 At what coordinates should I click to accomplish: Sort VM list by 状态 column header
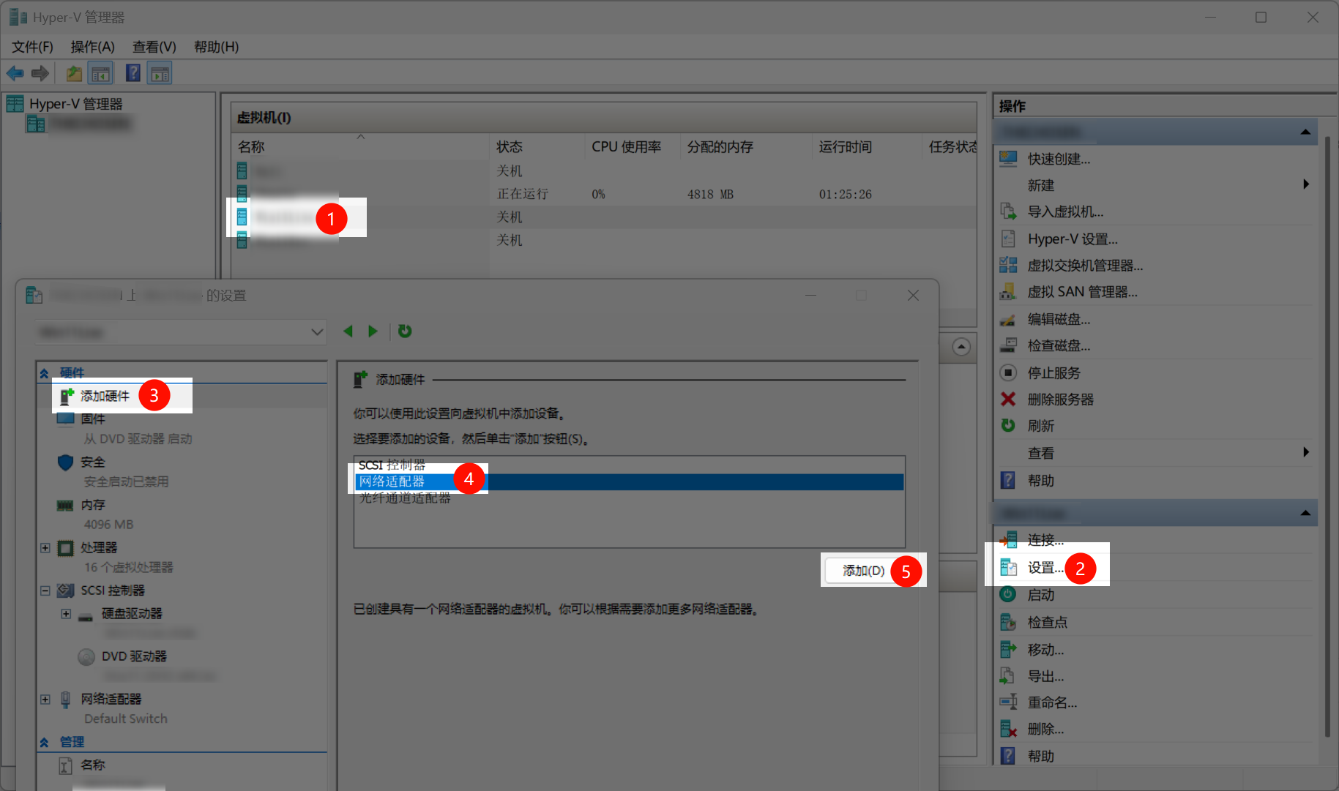coord(510,147)
